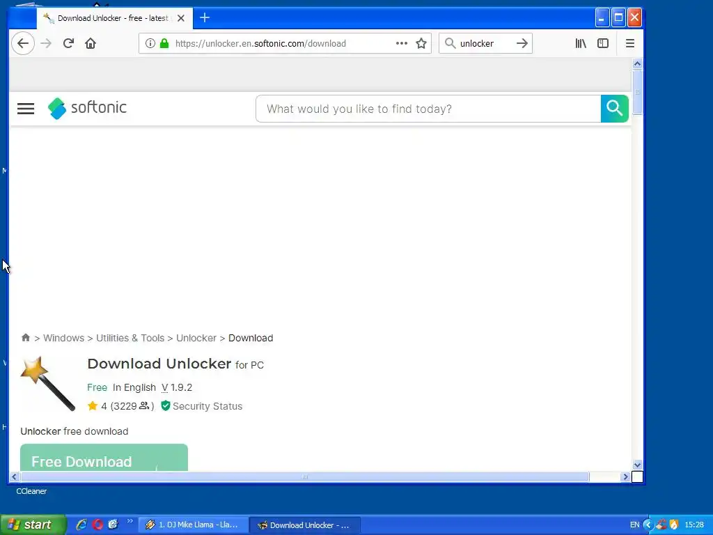Viewport: 713px width, 535px height.
Task: Click vertical scrollbar up arrow
Action: (x=637, y=63)
